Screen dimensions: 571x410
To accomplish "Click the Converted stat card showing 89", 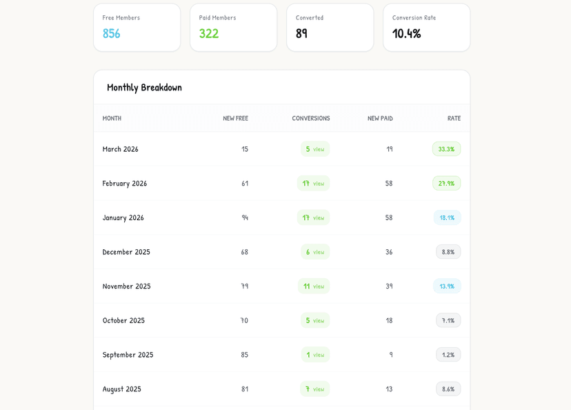I will click(330, 28).
